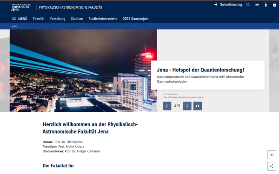Click the Studiendekan Prof. Dr. Holger Cartarius line

point(72,151)
